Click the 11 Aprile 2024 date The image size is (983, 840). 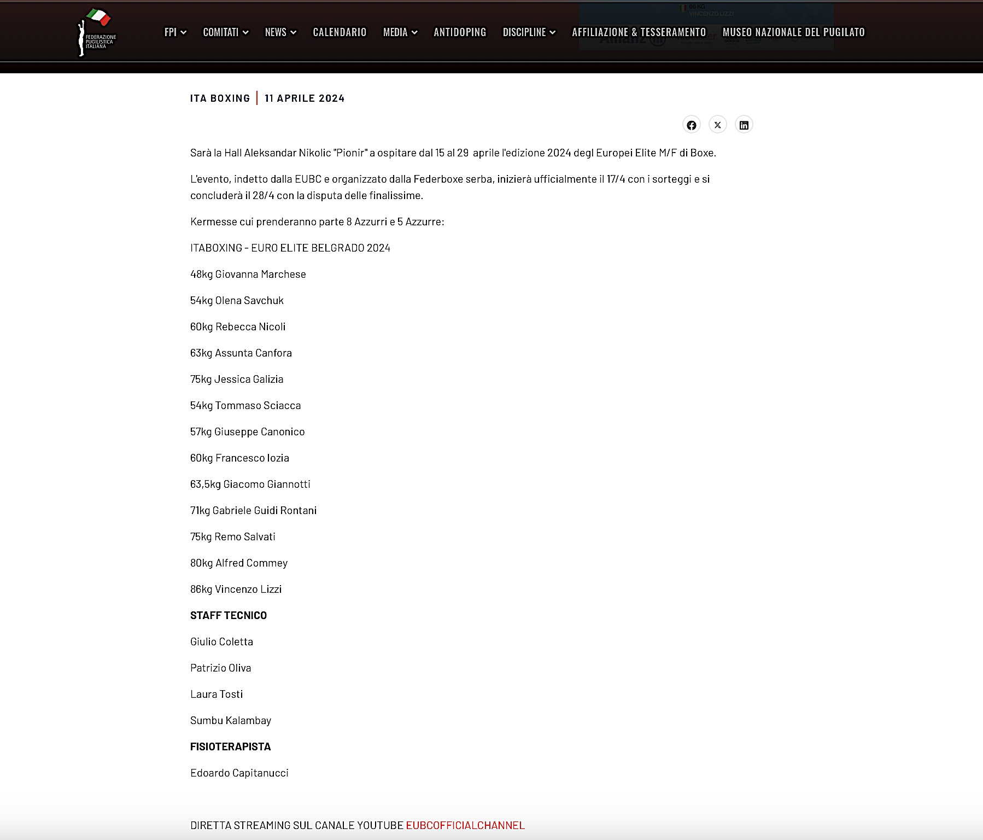pos(305,98)
